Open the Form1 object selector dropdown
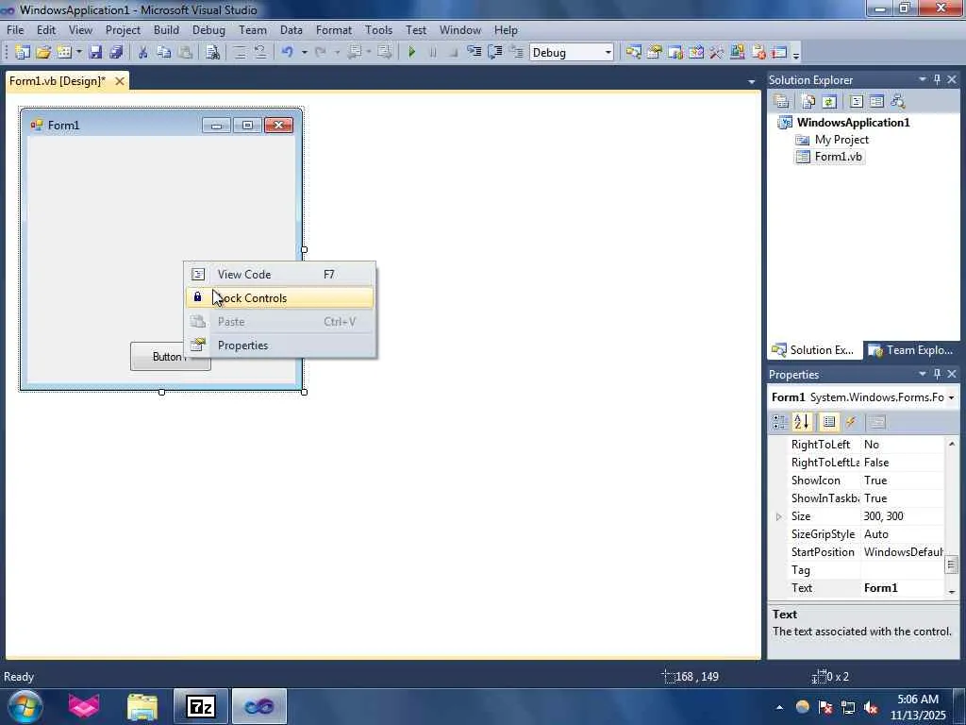This screenshot has width=966, height=725. click(951, 397)
